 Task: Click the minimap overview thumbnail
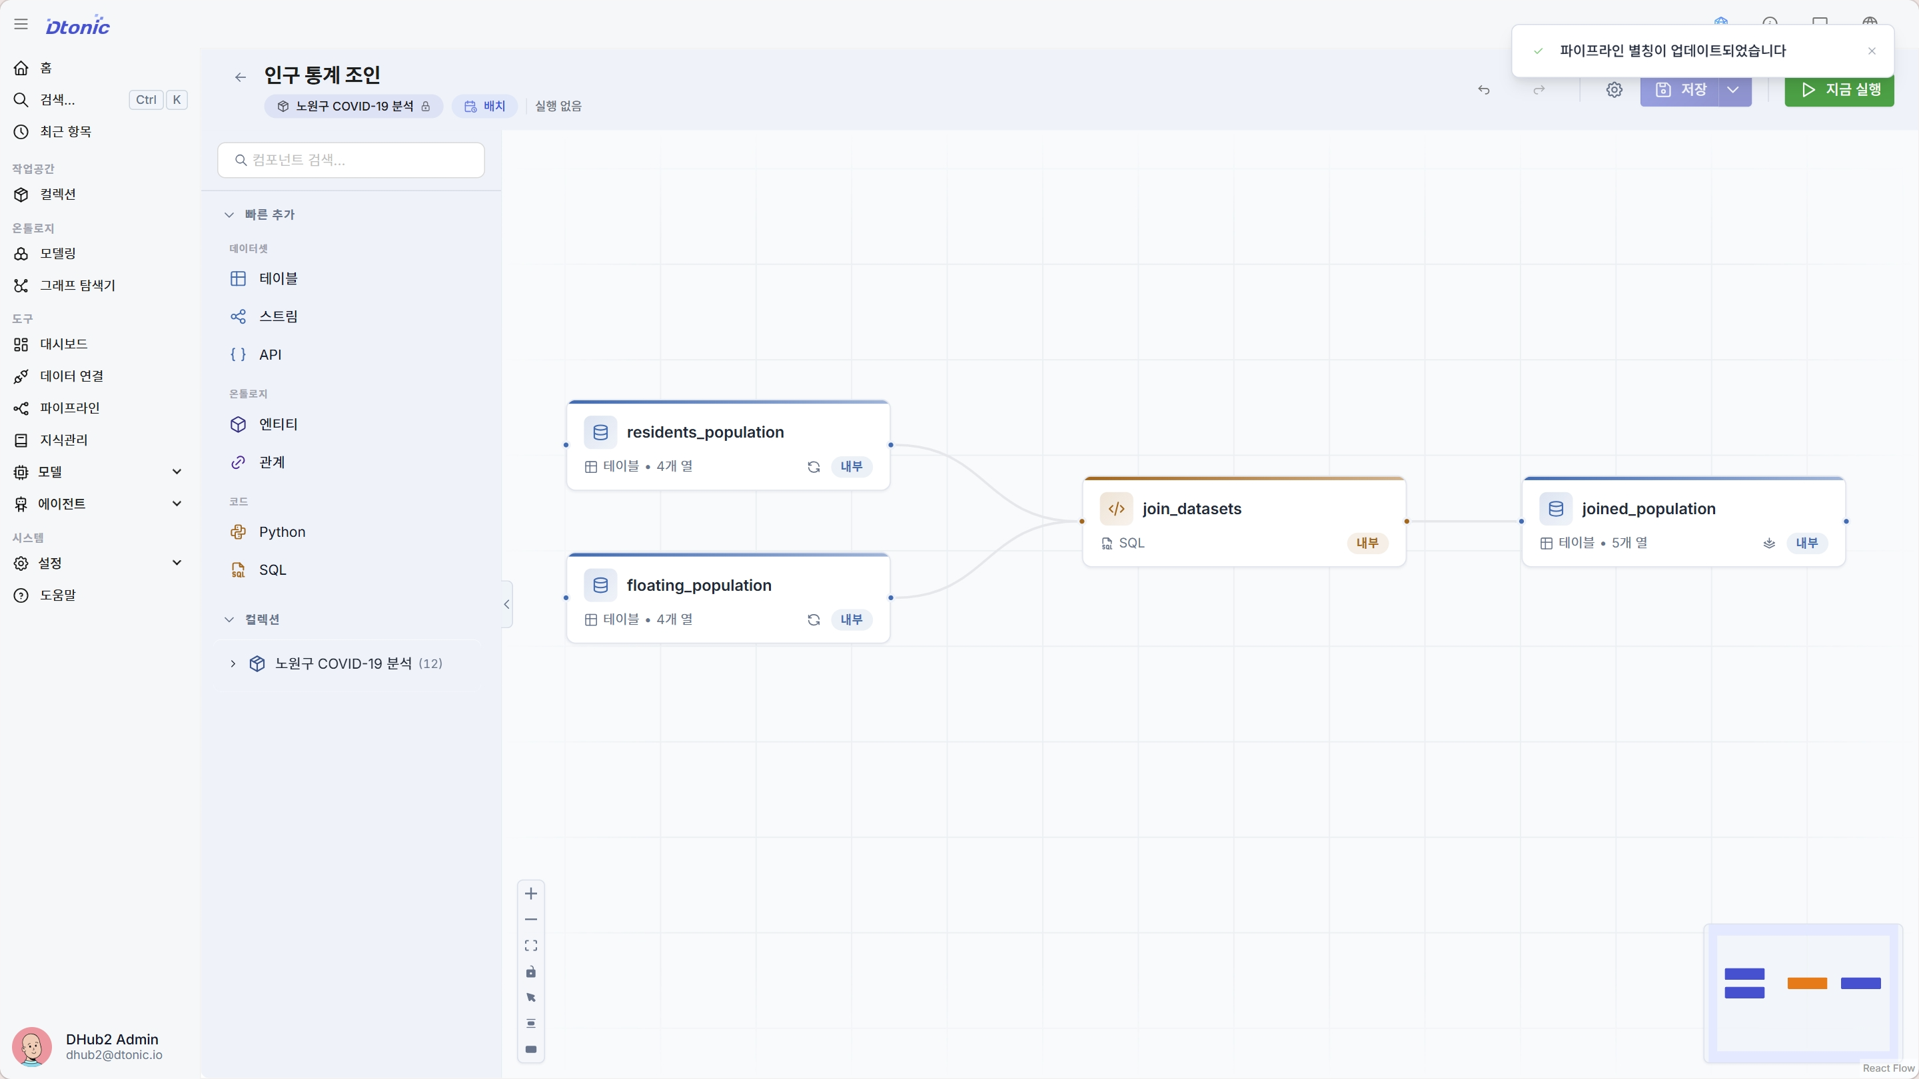point(1803,992)
